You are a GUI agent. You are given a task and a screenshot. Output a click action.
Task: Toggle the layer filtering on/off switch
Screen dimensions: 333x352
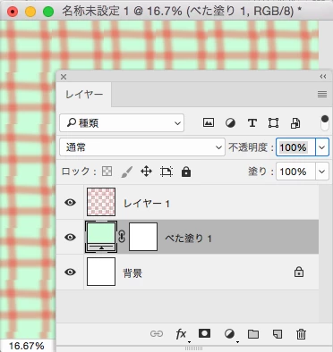[x=325, y=123]
